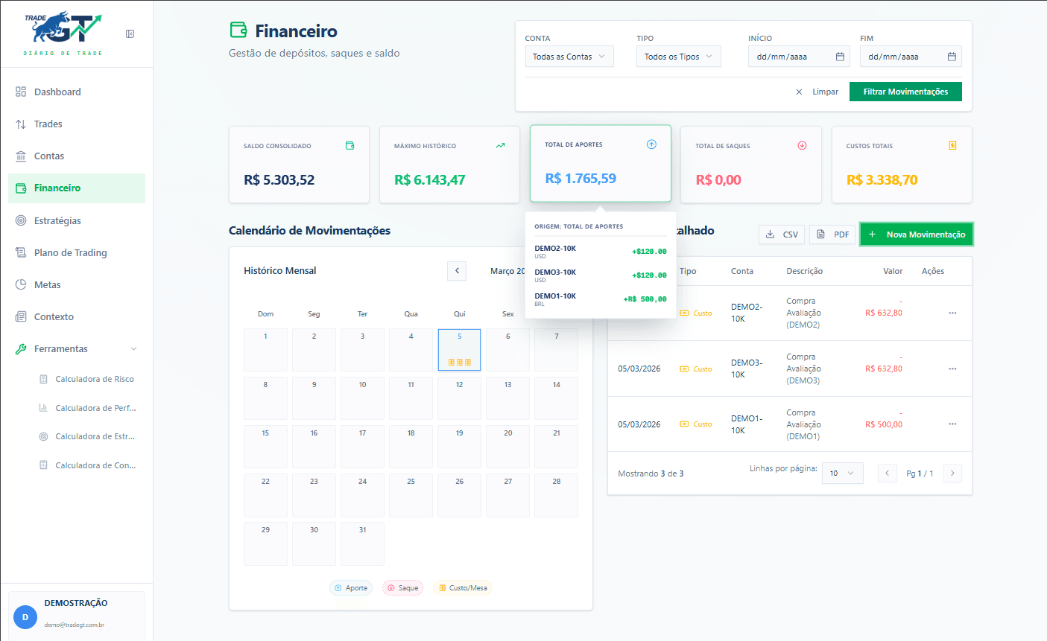Open the calendar picker for the Início field
1047x641 pixels.
click(x=841, y=56)
